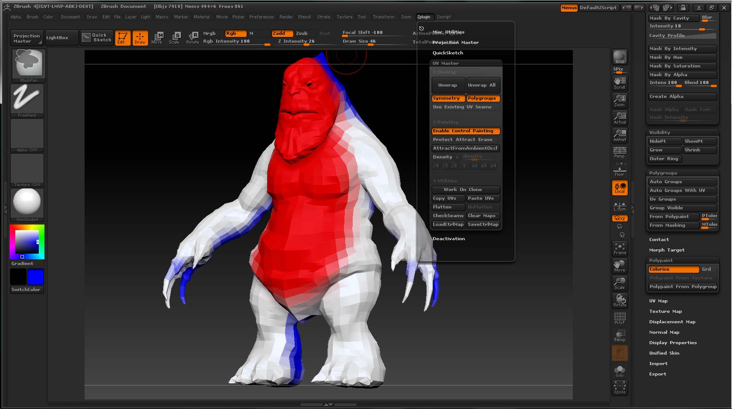The height and width of the screenshot is (409, 732).
Task: Click the Frame icon to frame the mesh
Action: 620,248
